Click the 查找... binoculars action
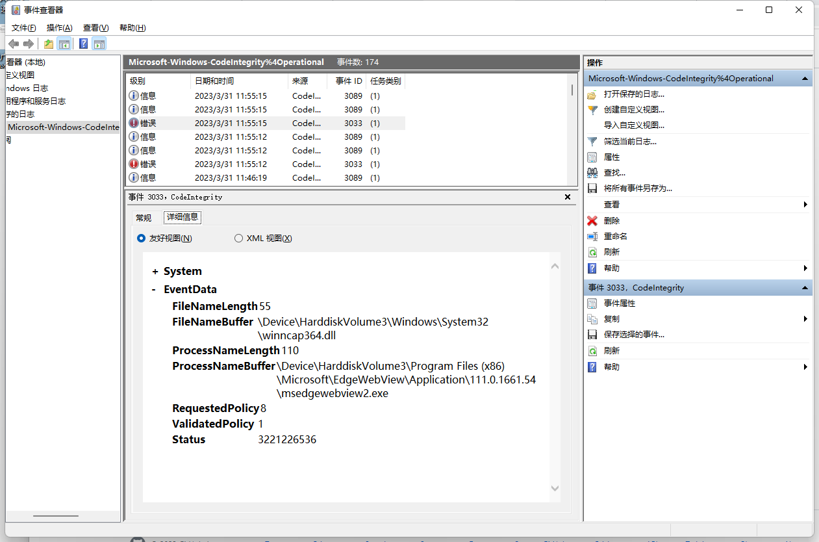Viewport: 819px width, 542px height. point(614,172)
